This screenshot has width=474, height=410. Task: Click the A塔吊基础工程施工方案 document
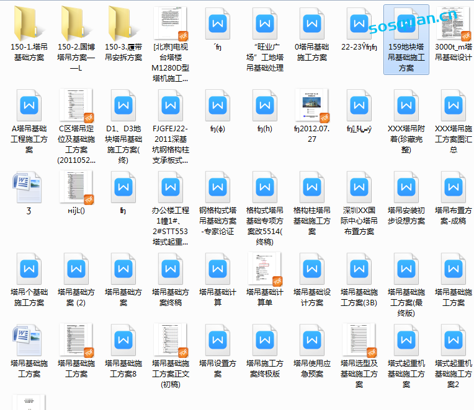click(x=29, y=105)
